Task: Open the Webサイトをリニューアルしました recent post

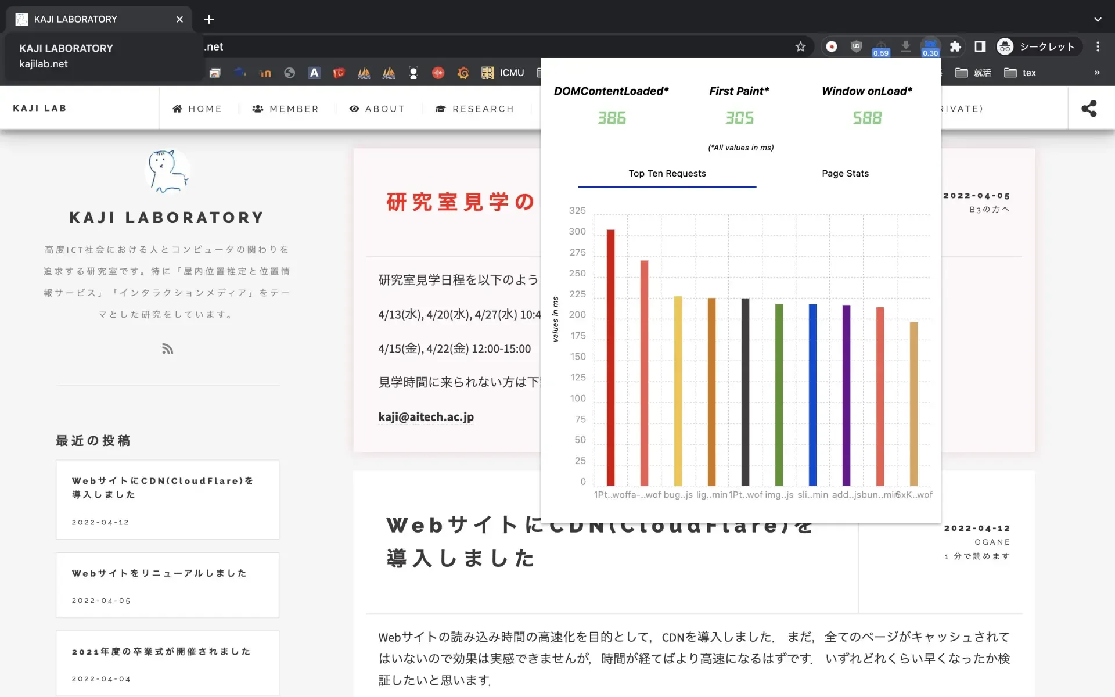Action: click(160, 573)
